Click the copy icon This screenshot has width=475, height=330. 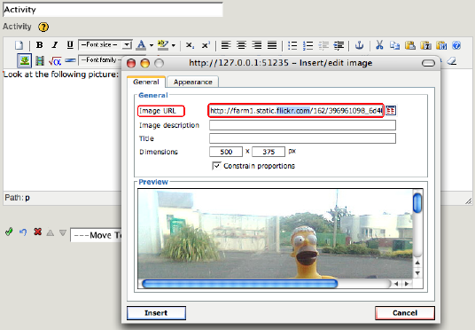pyautogui.click(x=394, y=45)
